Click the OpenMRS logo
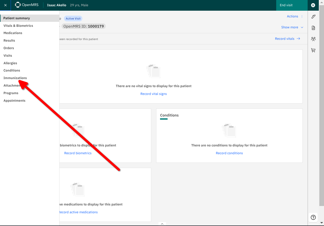Screen dimensions: 324x226 (x=27, y=5)
